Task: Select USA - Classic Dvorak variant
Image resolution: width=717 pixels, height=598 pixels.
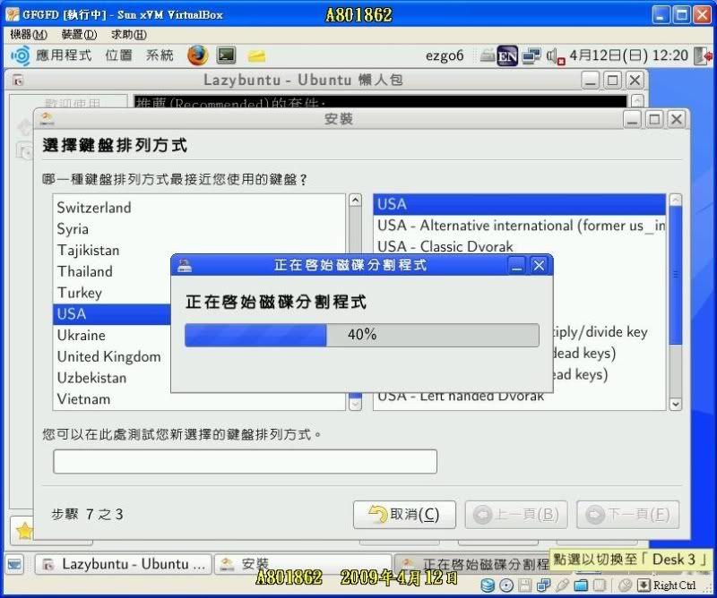Action: (520, 247)
